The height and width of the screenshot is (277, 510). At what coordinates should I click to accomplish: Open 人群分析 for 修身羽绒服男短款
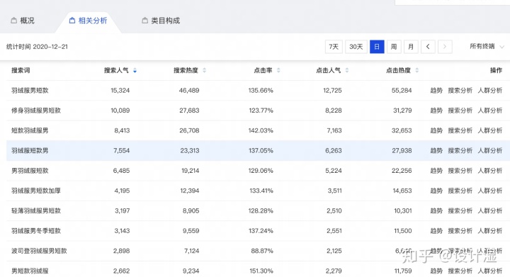(490, 111)
